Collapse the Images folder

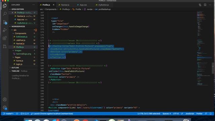(x=18, y=50)
